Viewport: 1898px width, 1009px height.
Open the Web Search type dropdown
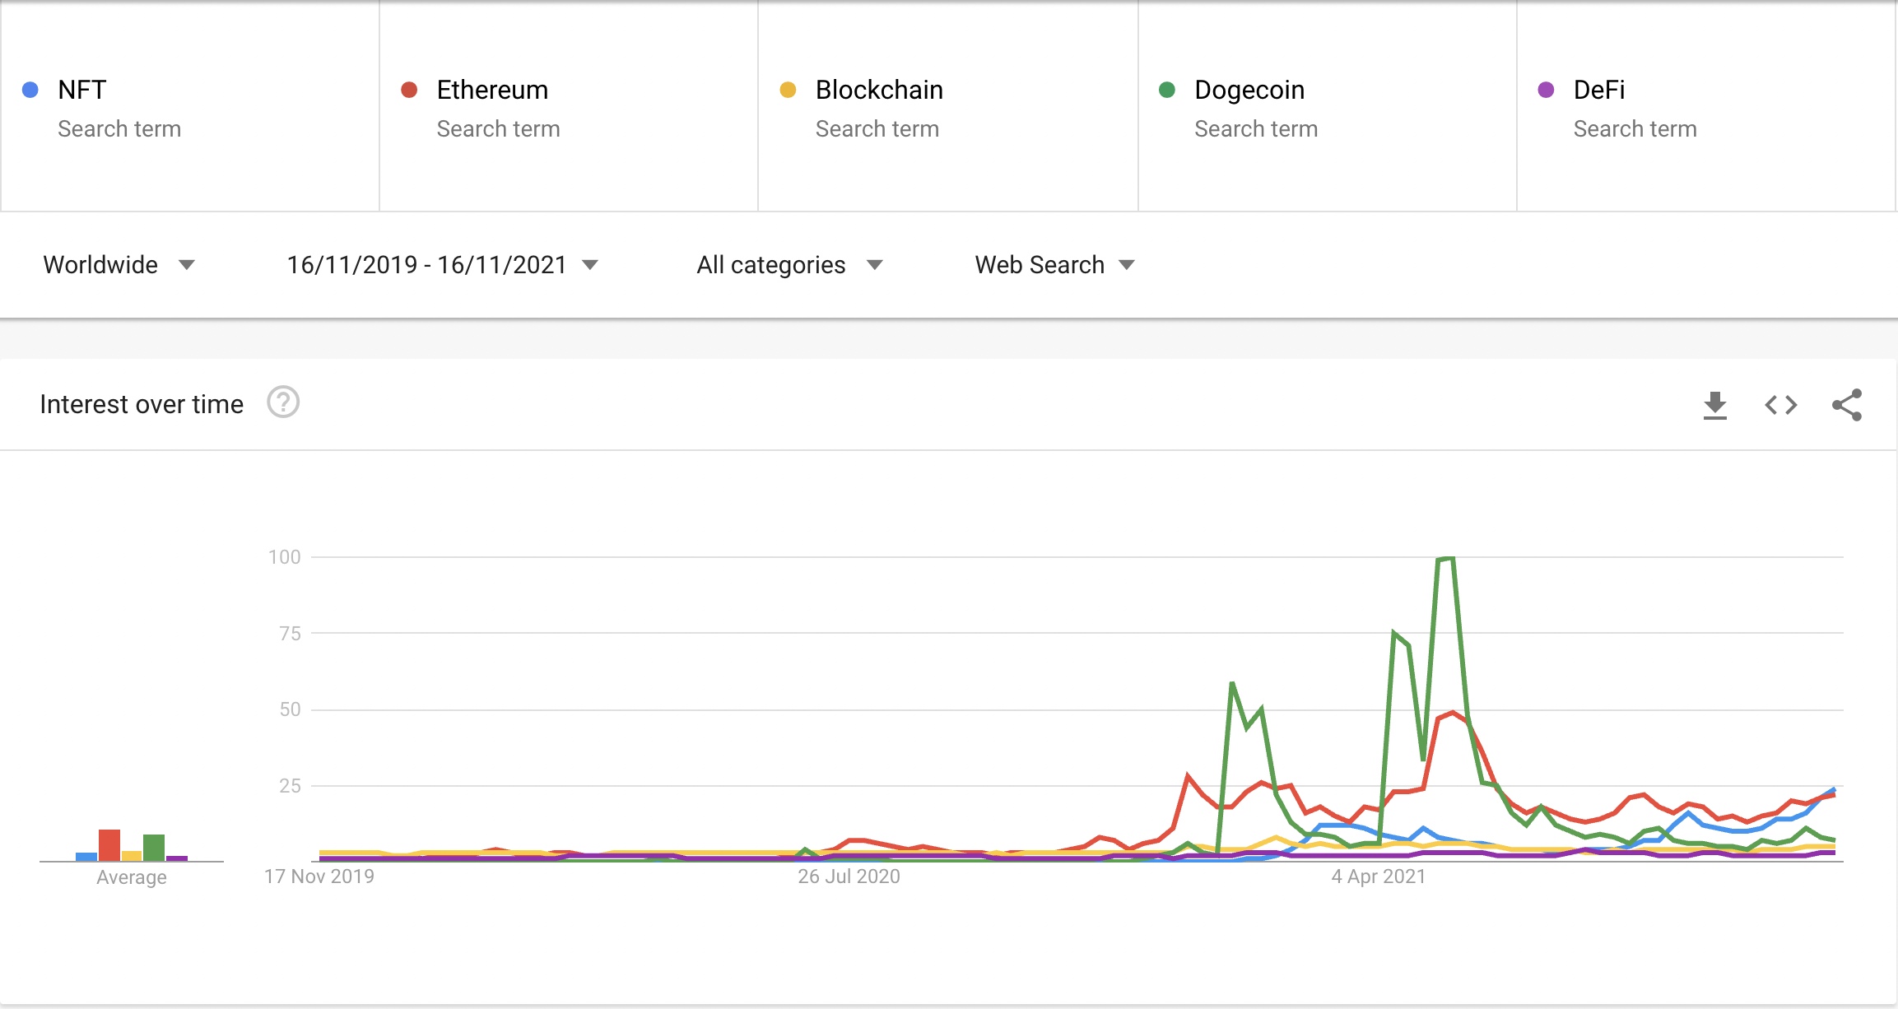[x=1054, y=265]
